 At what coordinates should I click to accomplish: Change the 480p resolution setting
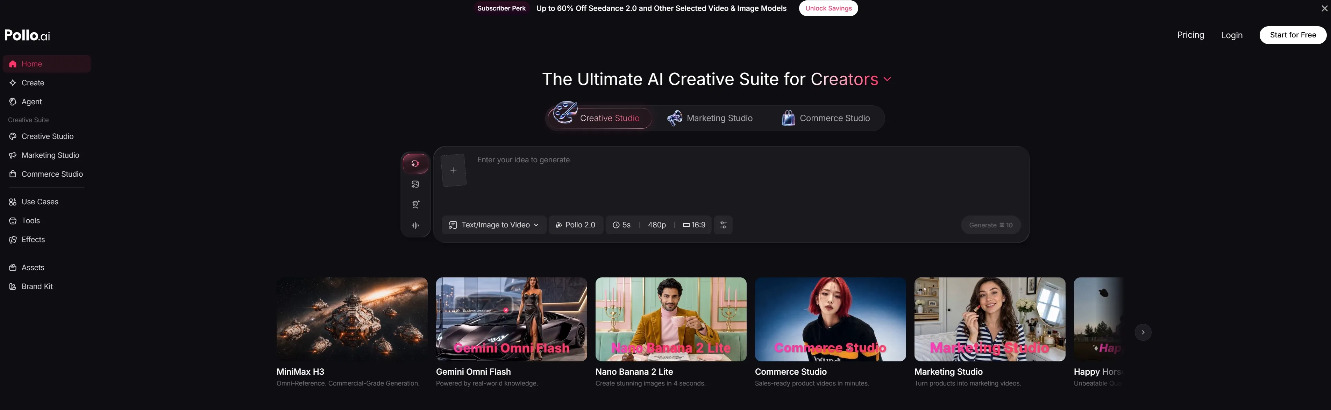657,225
